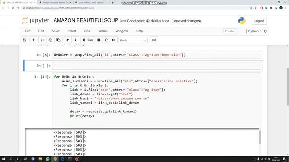Open the Widgets menu
This screenshot has width=289, height=162.
[x=121, y=31]
